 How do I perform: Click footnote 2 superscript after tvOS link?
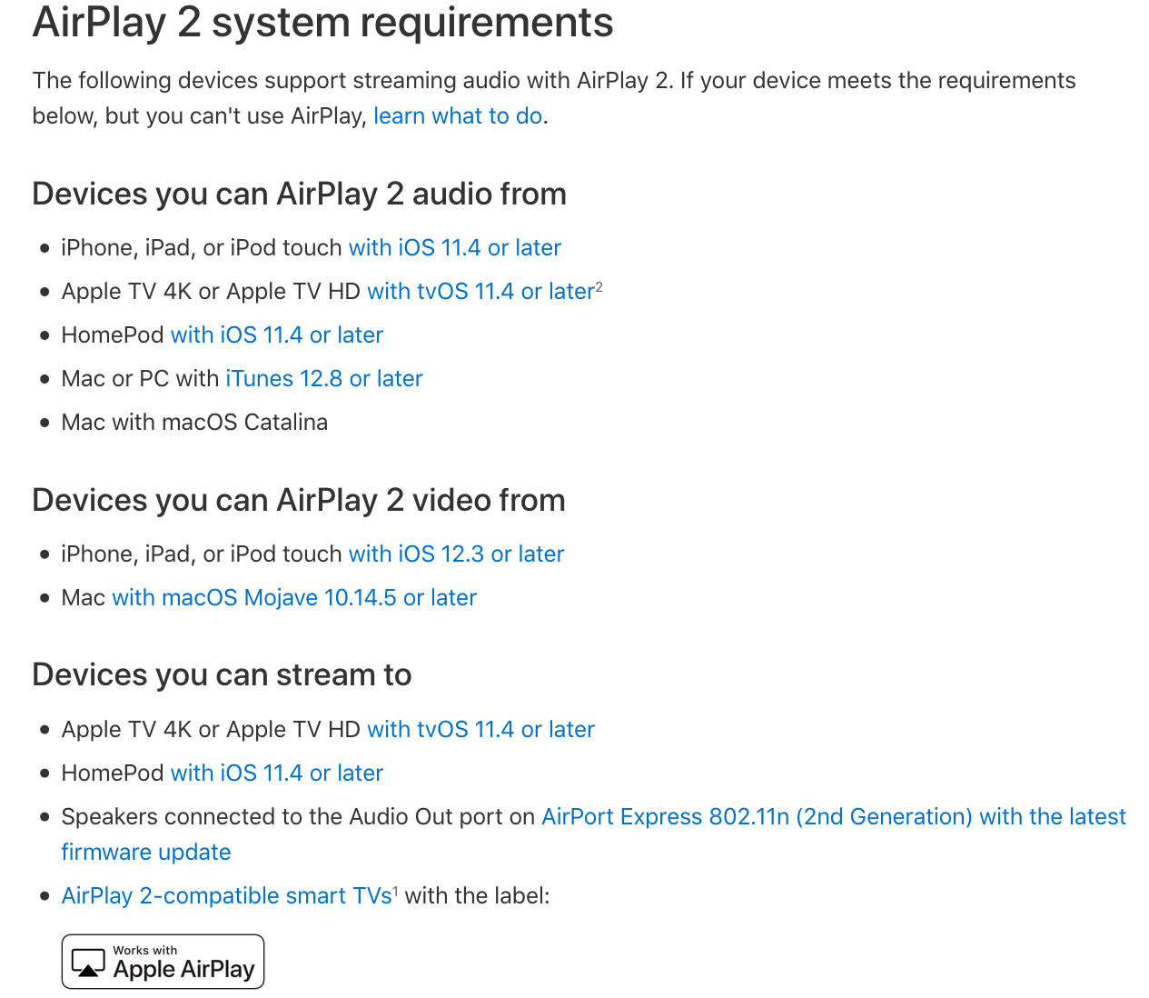point(599,287)
